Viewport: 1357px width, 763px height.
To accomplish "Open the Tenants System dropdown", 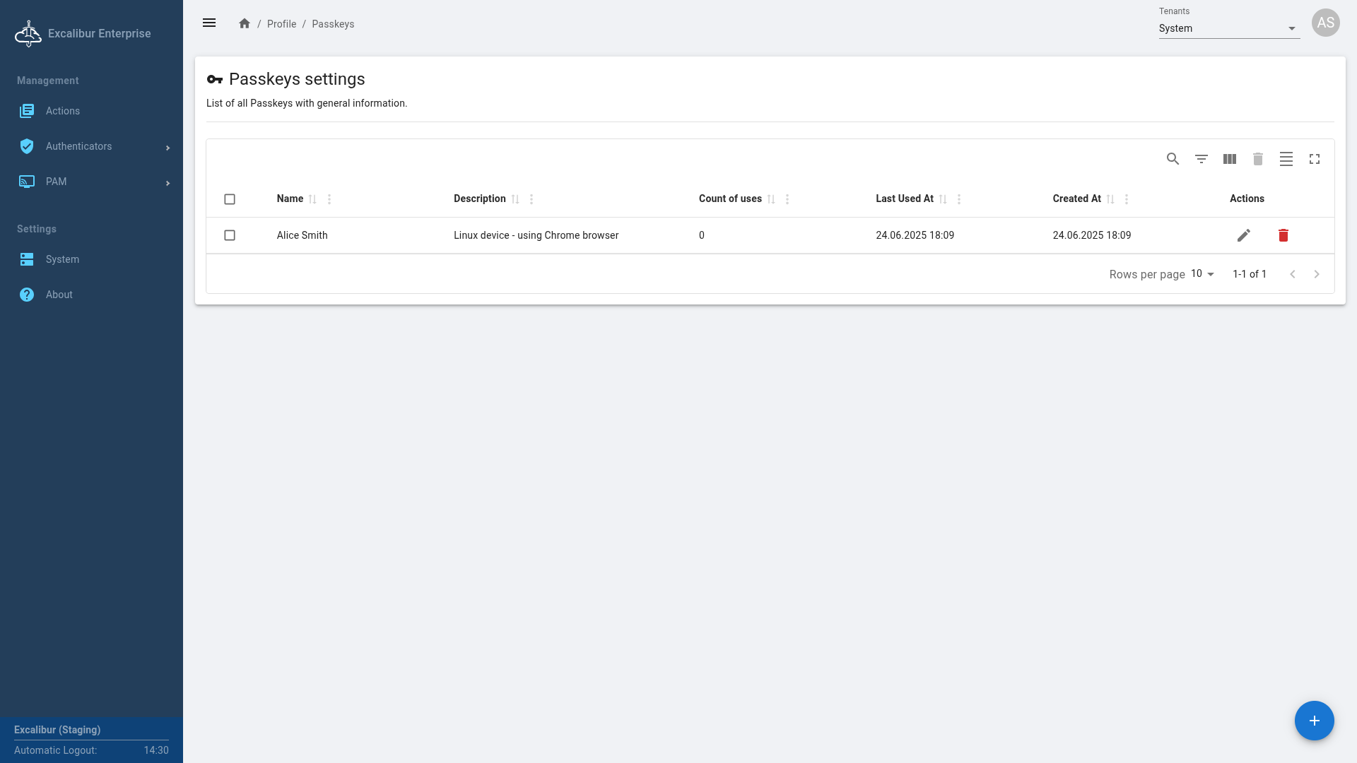I will click(1228, 28).
